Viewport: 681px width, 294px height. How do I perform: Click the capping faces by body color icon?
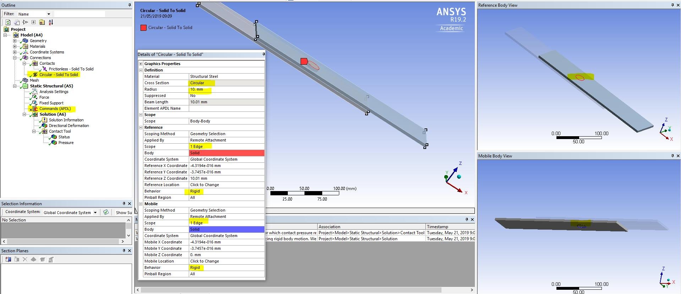pyautogui.click(x=51, y=259)
